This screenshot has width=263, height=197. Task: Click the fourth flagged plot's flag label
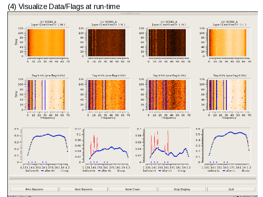tap(230, 76)
